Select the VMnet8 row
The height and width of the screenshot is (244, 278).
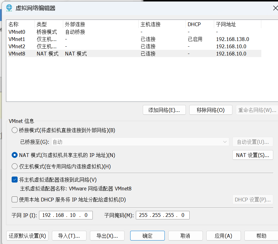point(135,54)
